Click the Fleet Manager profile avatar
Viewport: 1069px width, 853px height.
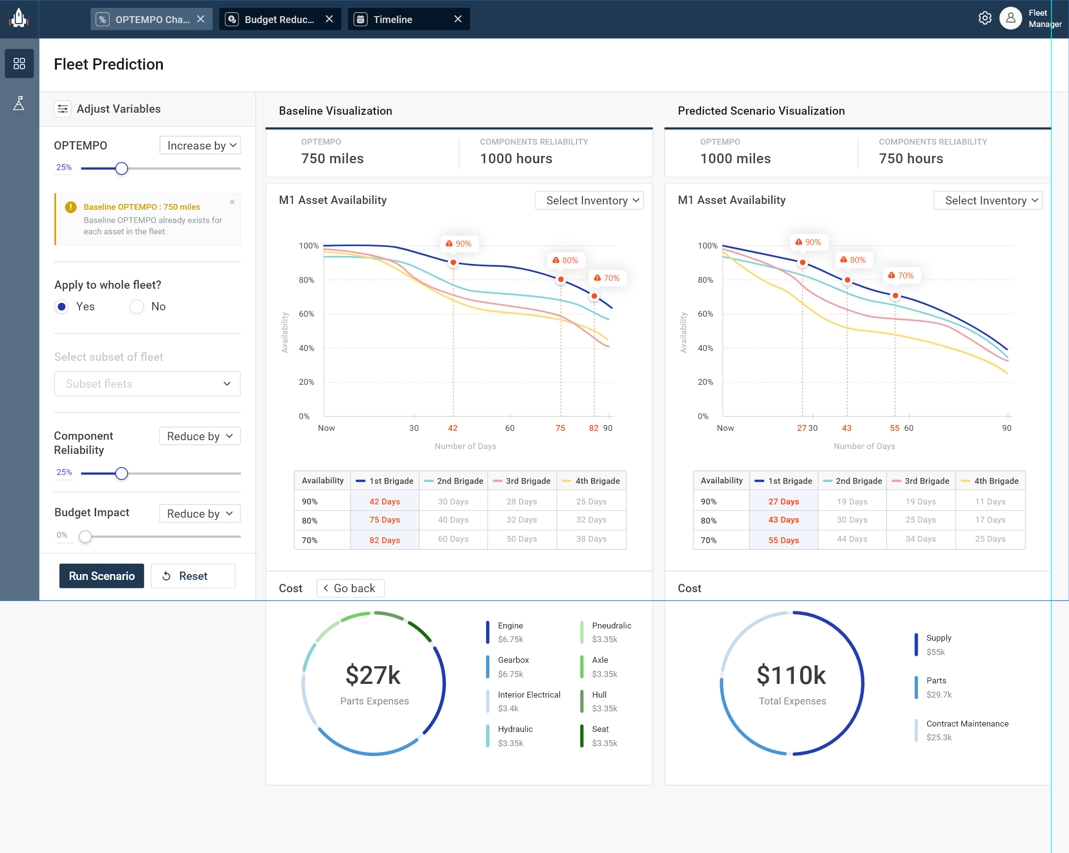[x=1011, y=19]
